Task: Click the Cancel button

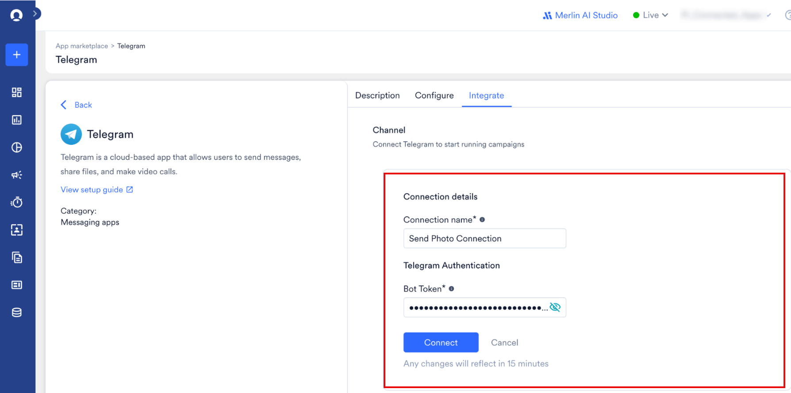Action: tap(504, 343)
